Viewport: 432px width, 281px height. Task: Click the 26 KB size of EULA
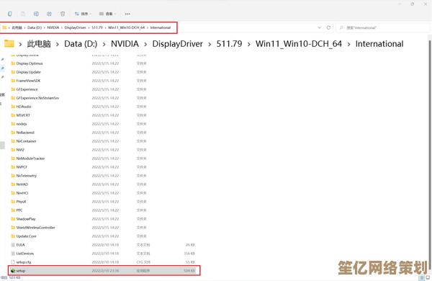[x=190, y=245]
